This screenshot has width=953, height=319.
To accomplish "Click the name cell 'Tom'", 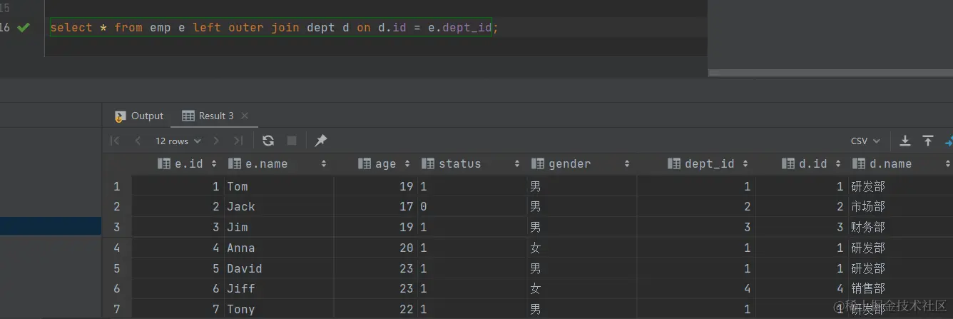I will tap(279, 186).
